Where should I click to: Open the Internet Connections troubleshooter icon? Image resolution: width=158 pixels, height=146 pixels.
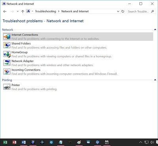coord(7,36)
